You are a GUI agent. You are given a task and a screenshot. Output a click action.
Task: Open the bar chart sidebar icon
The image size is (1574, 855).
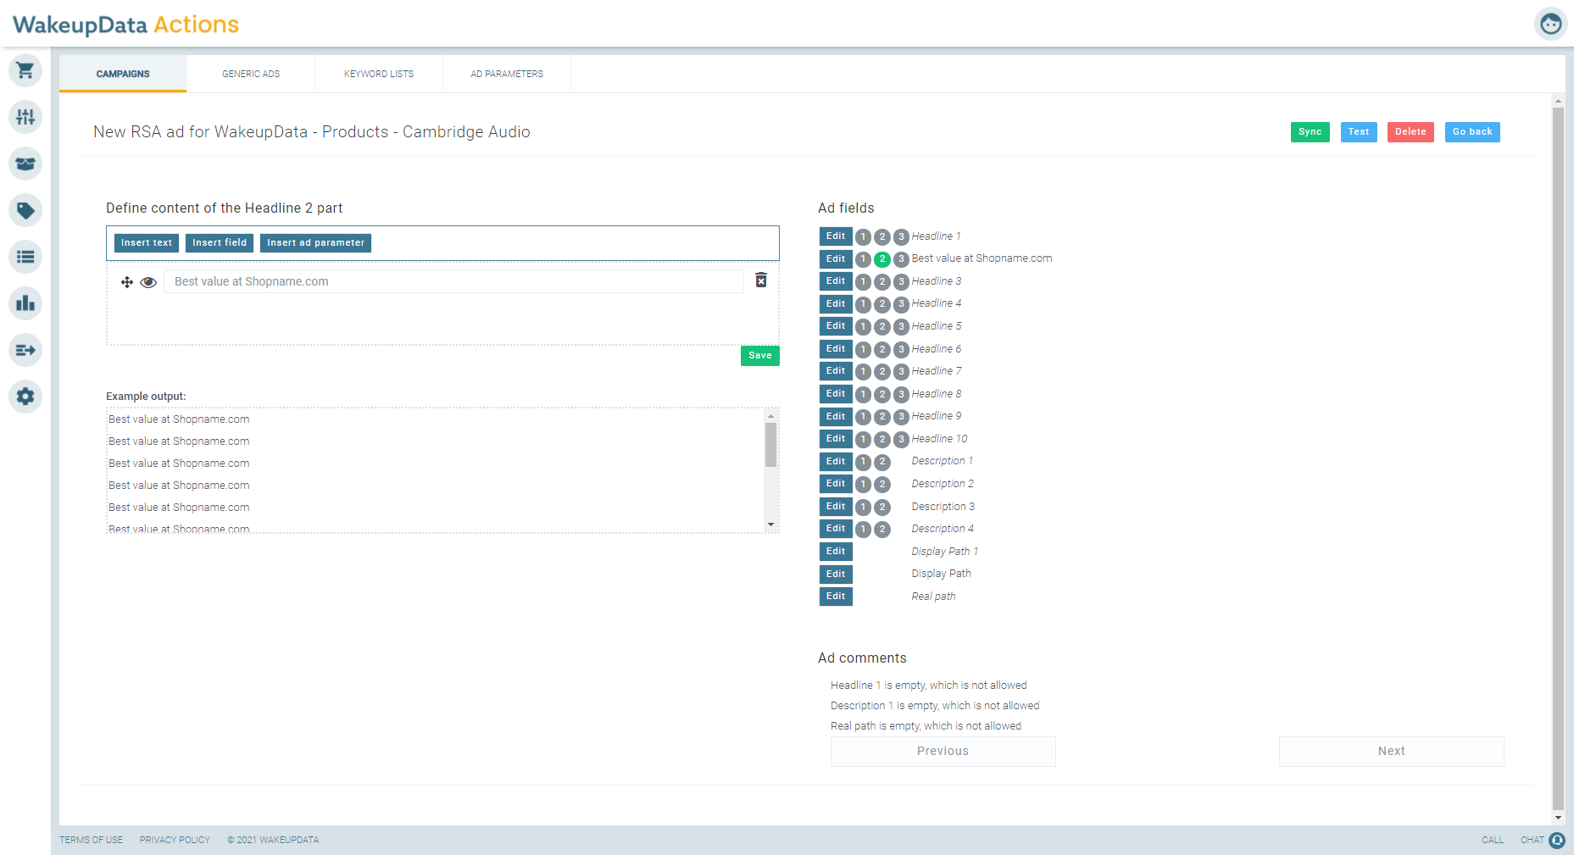[25, 303]
